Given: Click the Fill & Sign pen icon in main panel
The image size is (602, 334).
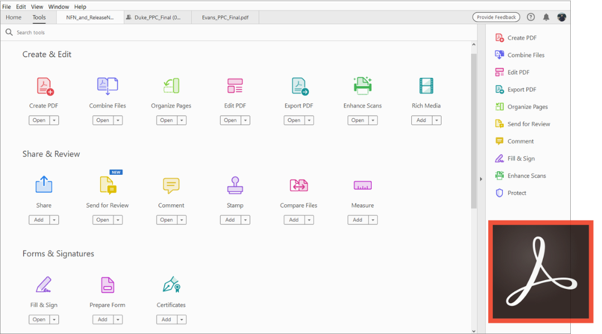Looking at the screenshot, I should point(44,284).
